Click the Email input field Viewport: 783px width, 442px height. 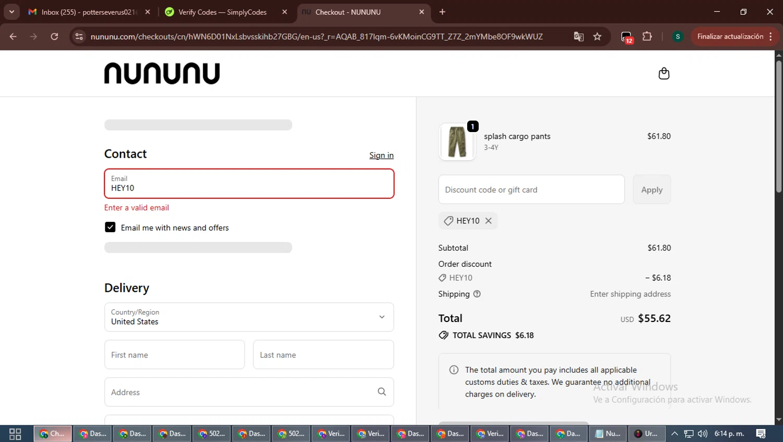(x=249, y=184)
